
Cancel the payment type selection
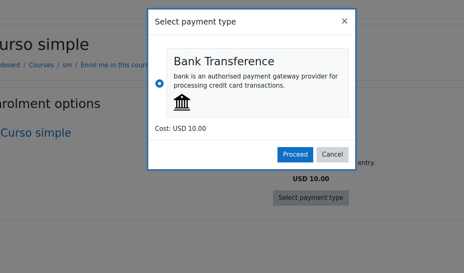pyautogui.click(x=332, y=155)
